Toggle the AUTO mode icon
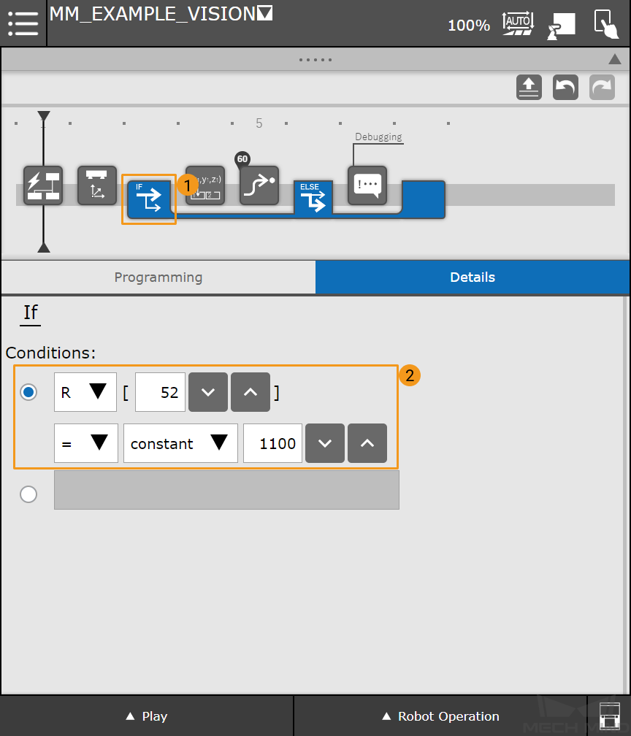631x736 pixels. pos(518,23)
